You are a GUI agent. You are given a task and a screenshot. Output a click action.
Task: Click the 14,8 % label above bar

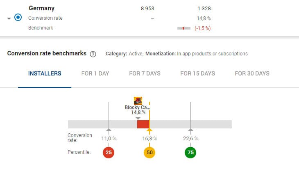pos(138,112)
